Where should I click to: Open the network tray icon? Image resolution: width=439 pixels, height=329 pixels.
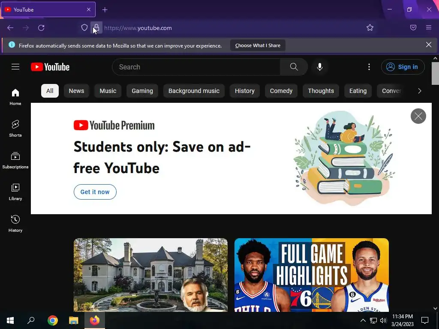point(373,320)
